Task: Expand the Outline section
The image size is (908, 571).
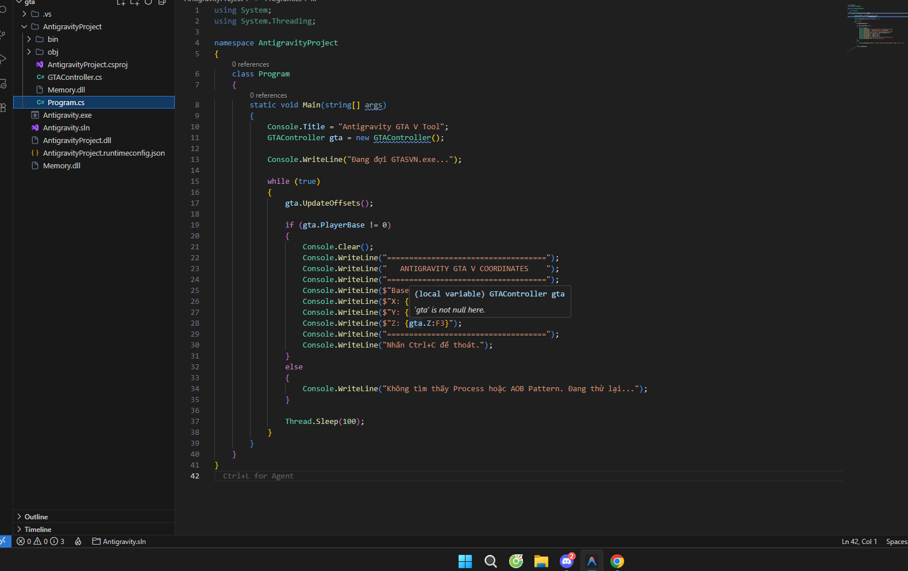Action: tap(94, 516)
